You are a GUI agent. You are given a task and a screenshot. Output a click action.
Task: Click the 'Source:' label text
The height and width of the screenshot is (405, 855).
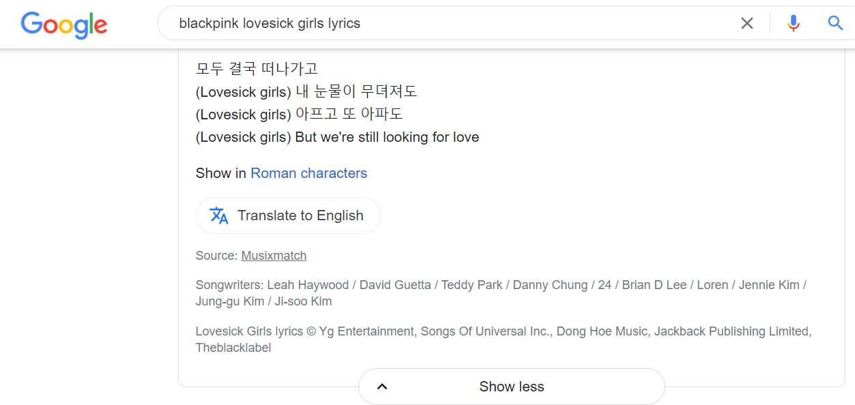point(216,256)
